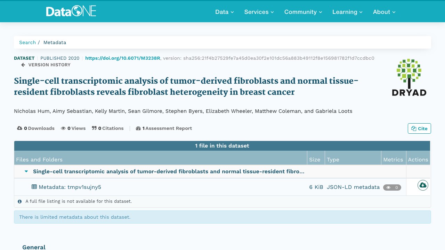This screenshot has width=445, height=250.
Task: Click the PUBLISHED 2020 label
Action: point(60,58)
